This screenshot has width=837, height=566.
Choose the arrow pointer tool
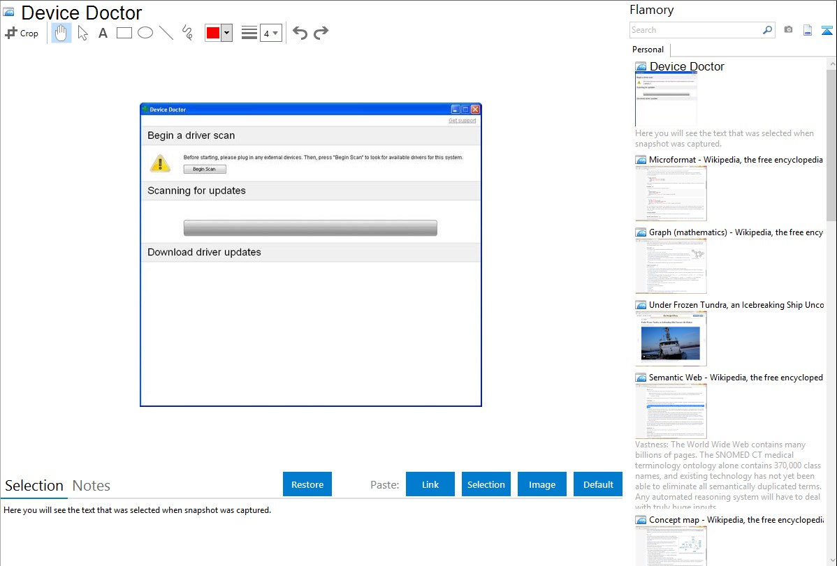[82, 33]
